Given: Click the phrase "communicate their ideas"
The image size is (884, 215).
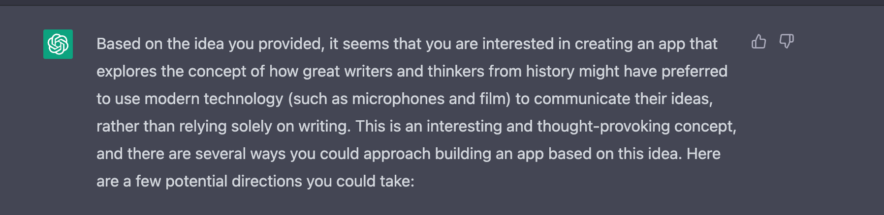Looking at the screenshot, I should 623,99.
